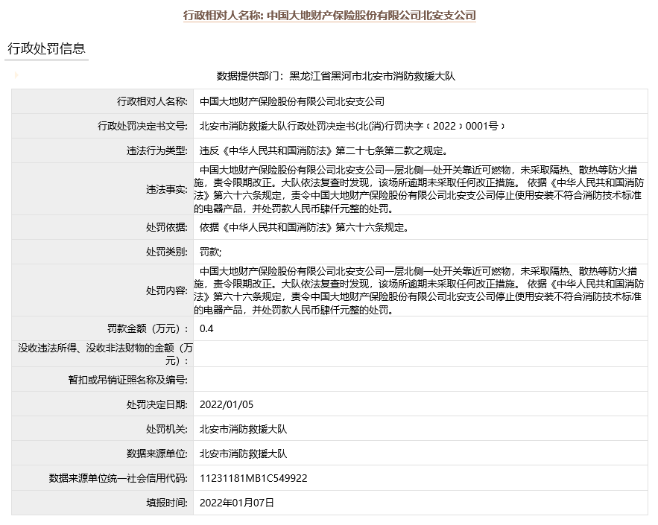Viewport: 658px width, 525px height.
Task: Click the value 罚款;
Action: point(210,252)
